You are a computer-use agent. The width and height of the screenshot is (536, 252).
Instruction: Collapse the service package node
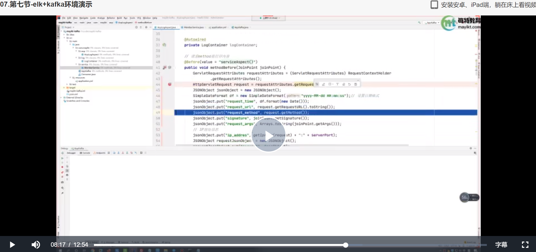(x=76, y=65)
